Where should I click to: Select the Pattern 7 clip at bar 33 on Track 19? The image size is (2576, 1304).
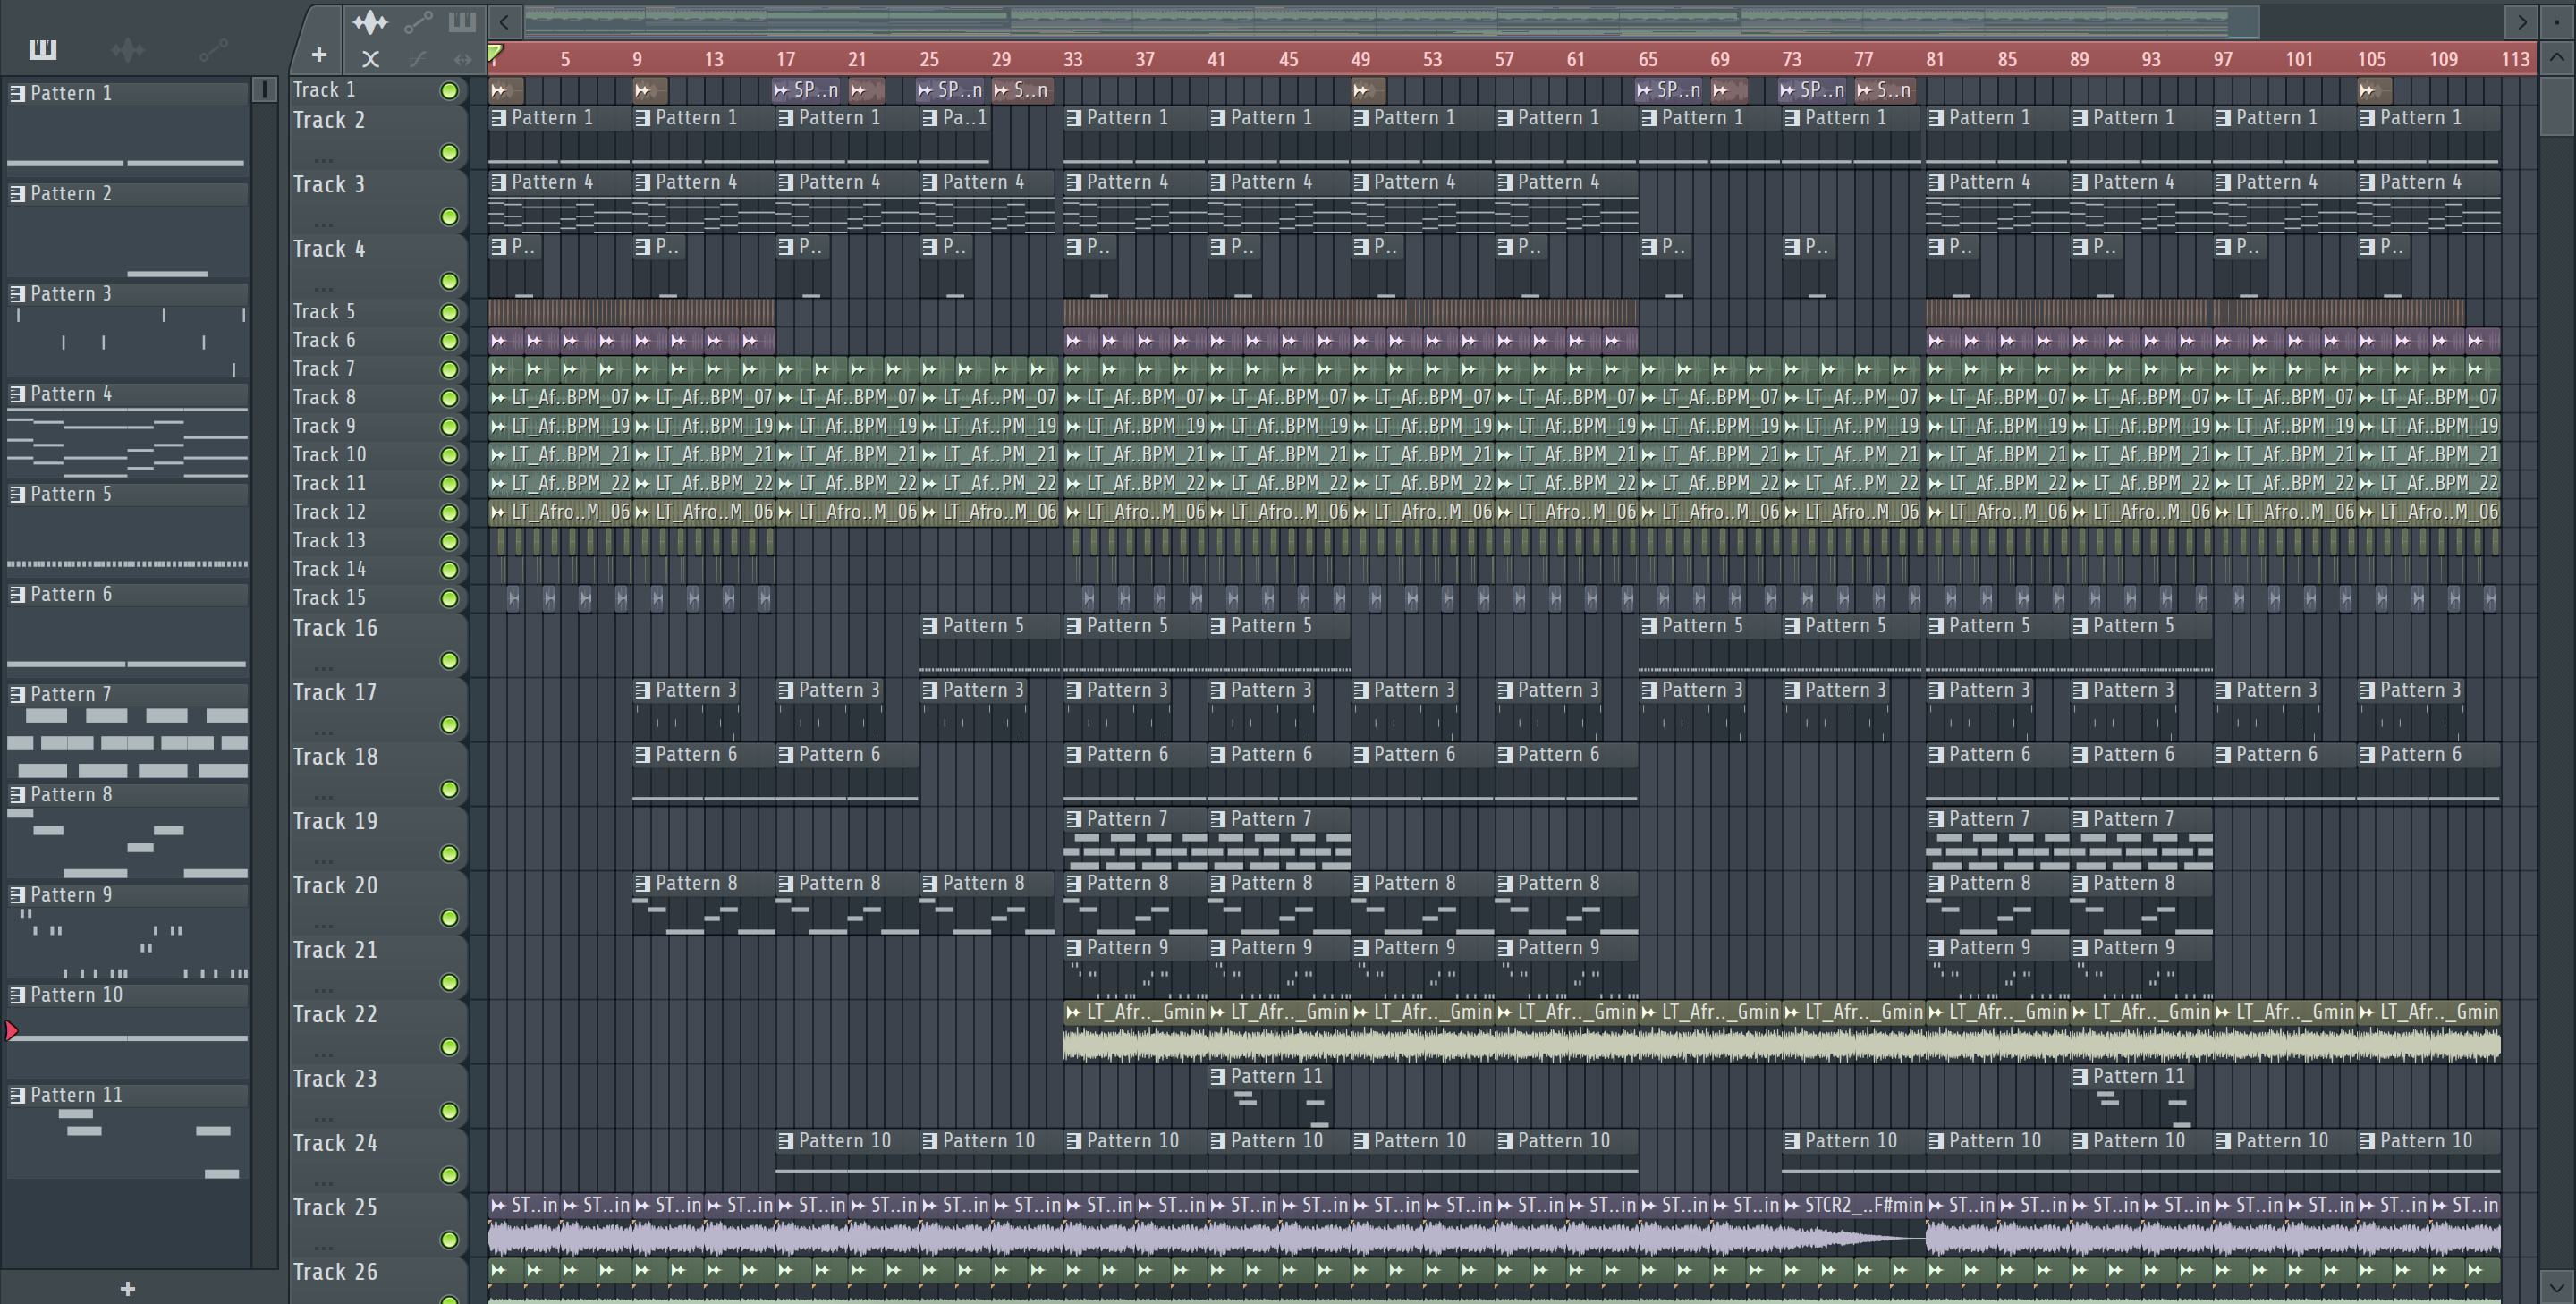tap(1135, 841)
